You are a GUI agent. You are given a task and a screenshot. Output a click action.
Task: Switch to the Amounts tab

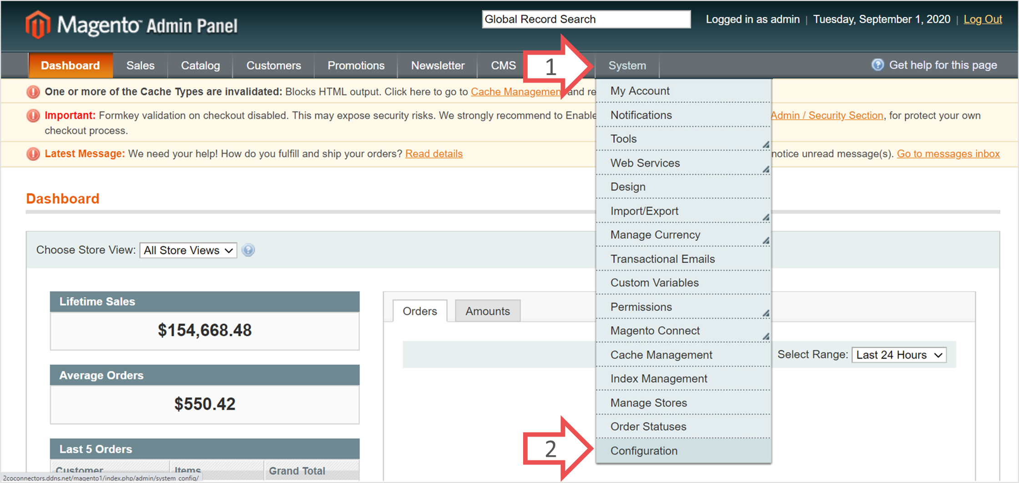(x=488, y=311)
